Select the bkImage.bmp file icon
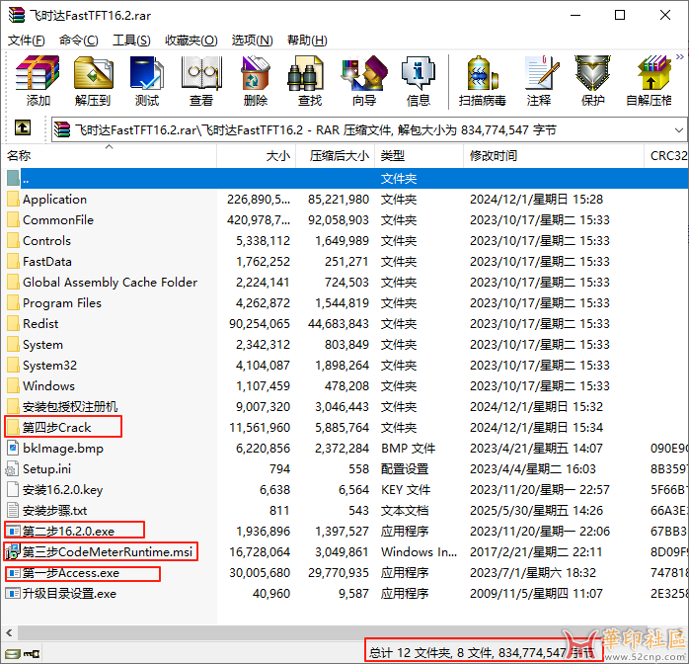This screenshot has height=664, width=689. pyautogui.click(x=13, y=448)
